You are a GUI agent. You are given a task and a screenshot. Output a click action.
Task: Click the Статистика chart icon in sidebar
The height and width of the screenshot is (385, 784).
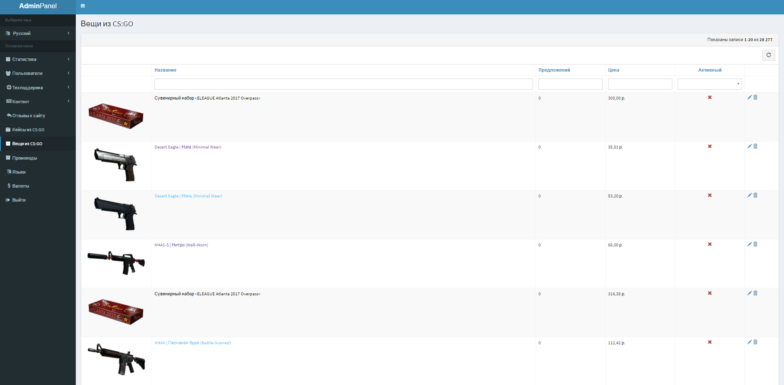tap(8, 59)
